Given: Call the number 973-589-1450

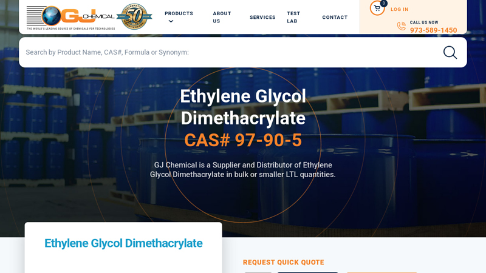Looking at the screenshot, I should pyautogui.click(x=433, y=30).
